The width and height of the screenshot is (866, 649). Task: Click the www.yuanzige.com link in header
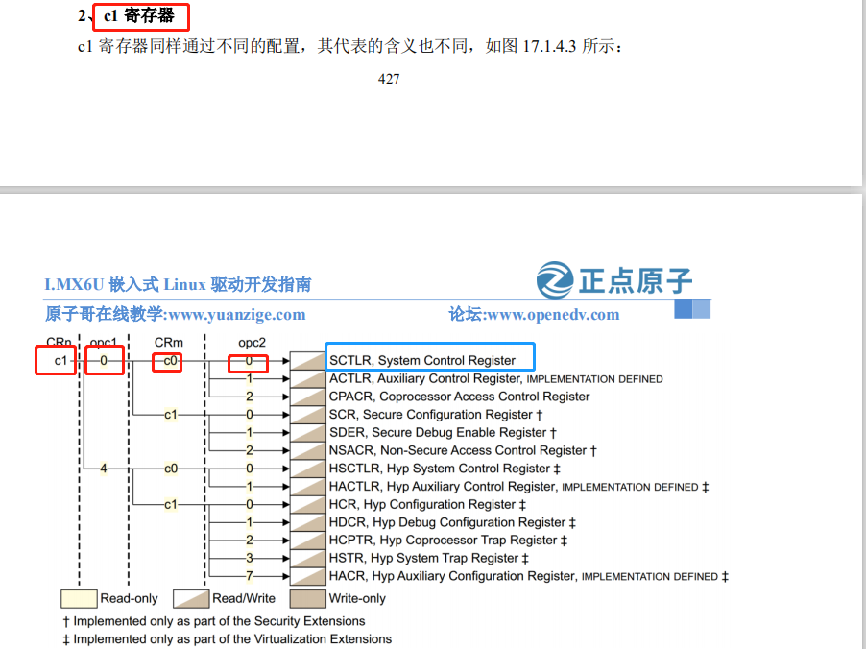tap(236, 315)
